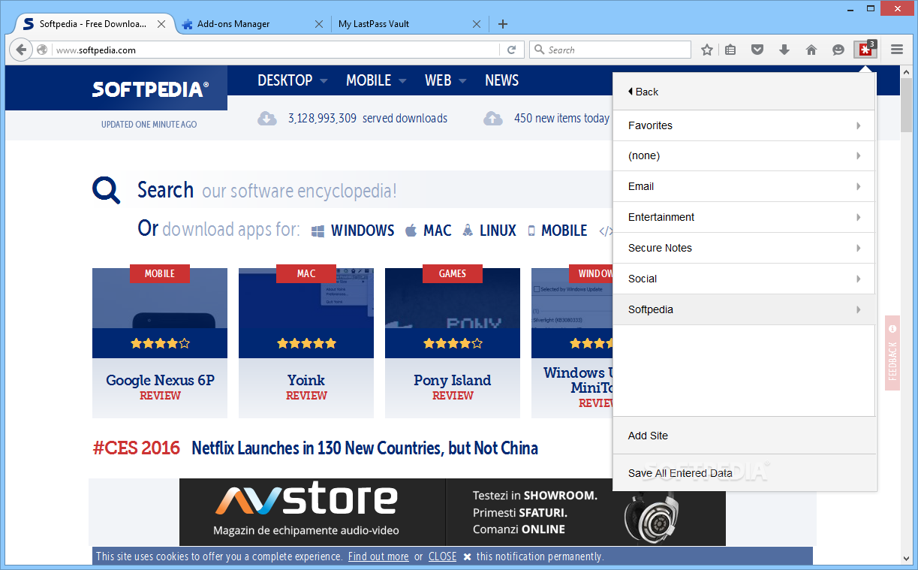Dismiss cookie notice with the X icon

pos(467,556)
